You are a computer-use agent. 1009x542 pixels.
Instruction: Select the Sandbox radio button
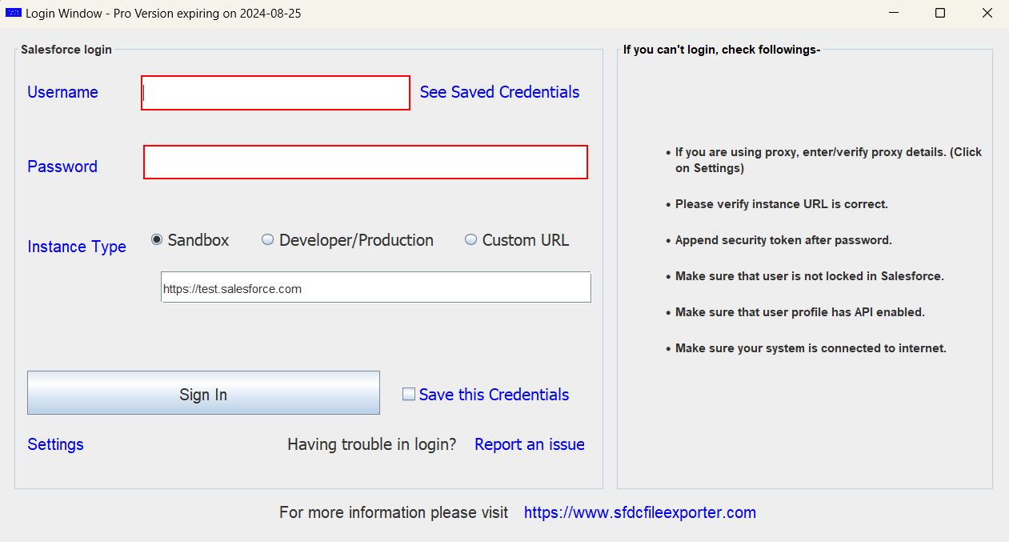156,239
